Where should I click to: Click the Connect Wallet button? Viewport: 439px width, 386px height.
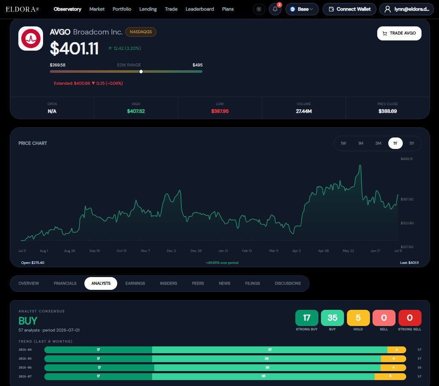(349, 9)
